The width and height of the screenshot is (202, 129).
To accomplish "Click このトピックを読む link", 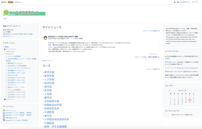I will (140, 57).
